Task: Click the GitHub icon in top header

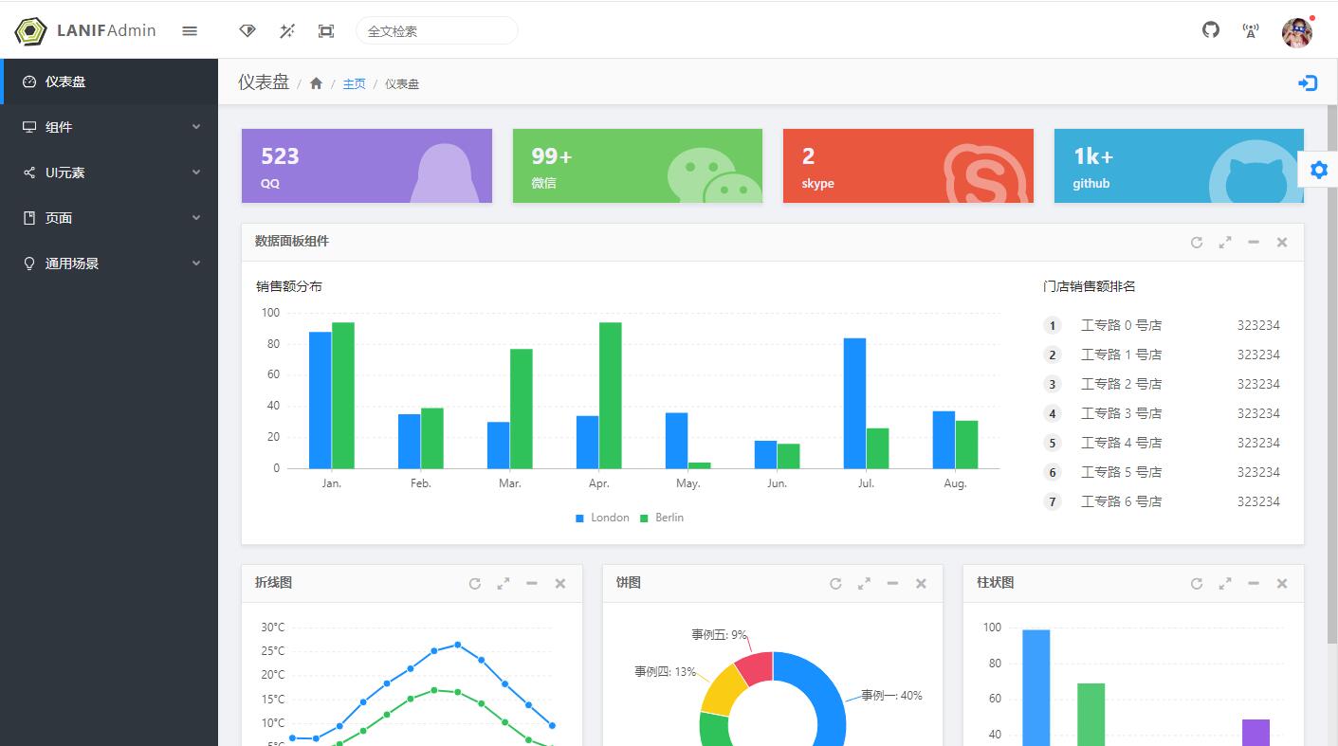Action: point(1211,30)
